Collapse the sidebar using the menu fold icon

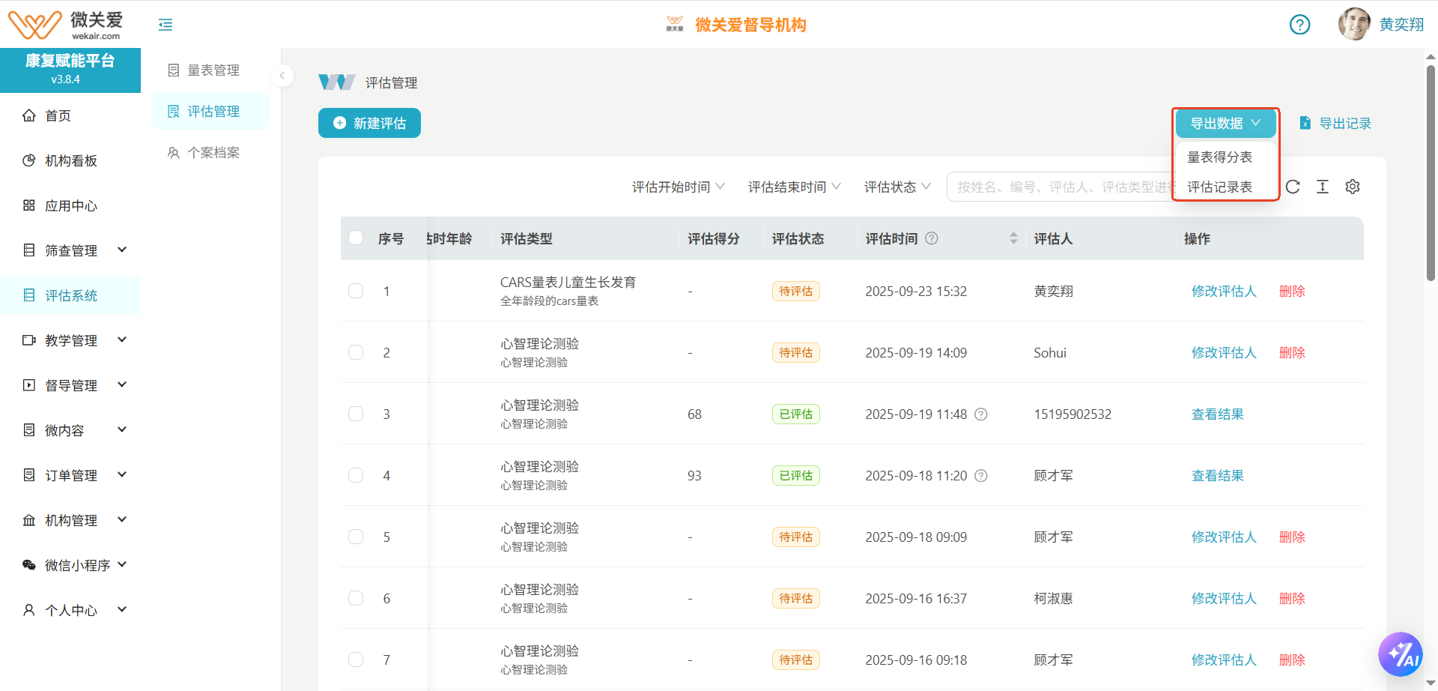click(166, 25)
